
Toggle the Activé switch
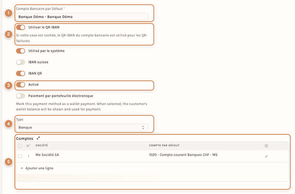pyautogui.click(x=21, y=85)
